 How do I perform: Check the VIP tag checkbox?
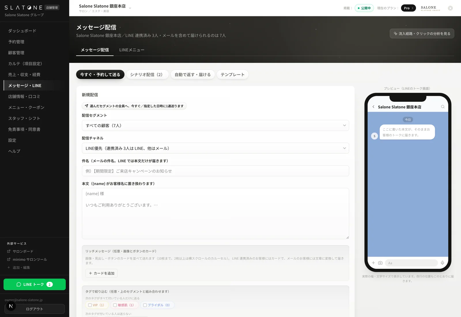pyautogui.click(x=90, y=305)
